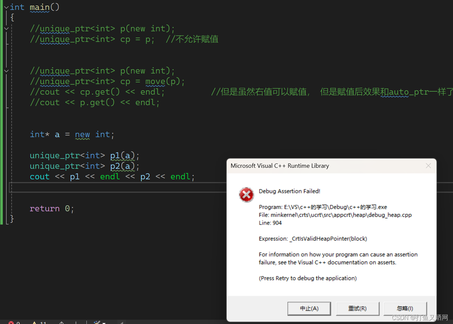Click the 'Debug Assertion Failed!' message

coord(289,191)
